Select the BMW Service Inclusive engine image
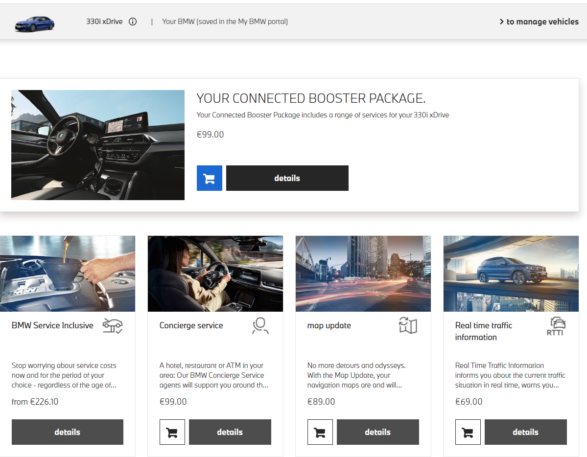Image resolution: width=587 pixels, height=457 pixels. pyautogui.click(x=68, y=274)
